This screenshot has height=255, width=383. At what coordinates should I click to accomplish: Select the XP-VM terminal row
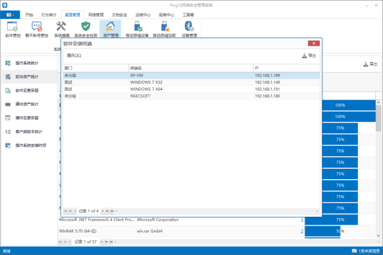(x=191, y=76)
